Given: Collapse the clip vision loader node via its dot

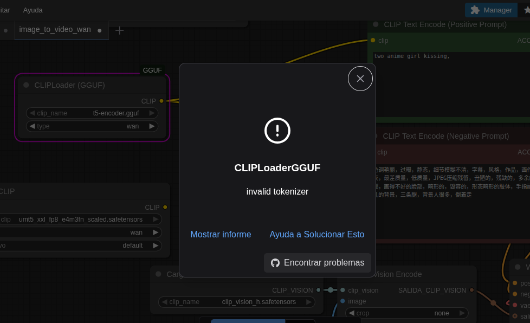Looking at the screenshot, I should [x=158, y=274].
